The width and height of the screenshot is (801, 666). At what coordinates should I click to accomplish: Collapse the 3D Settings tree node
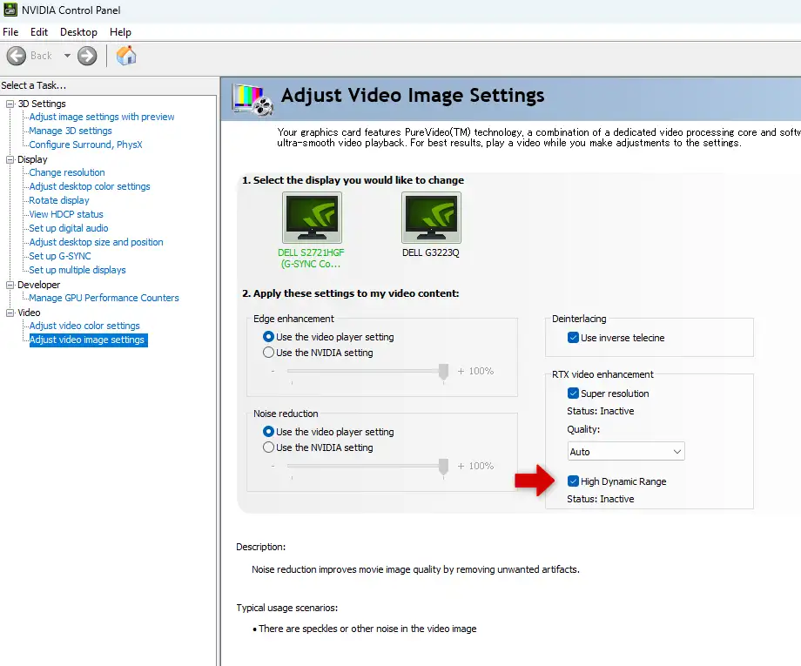tap(10, 104)
